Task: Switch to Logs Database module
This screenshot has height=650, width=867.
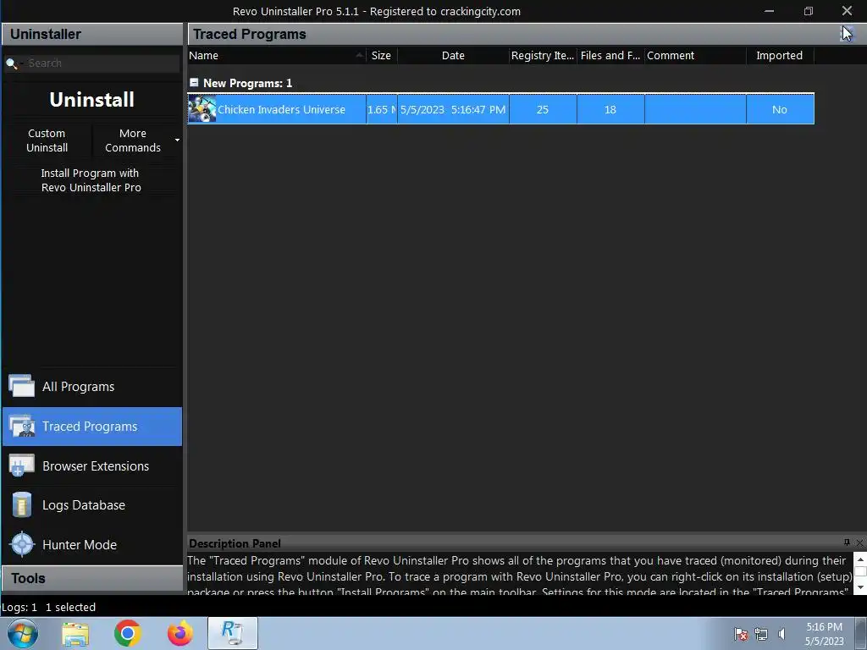Action: [91, 505]
